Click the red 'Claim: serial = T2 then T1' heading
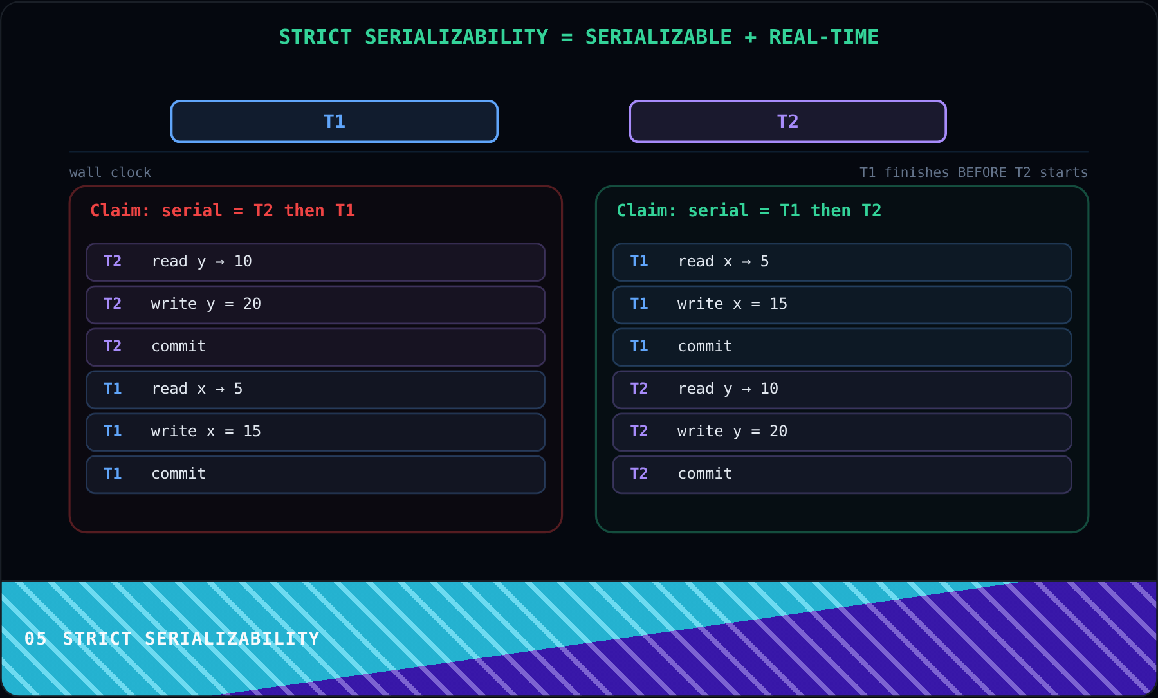This screenshot has height=698, width=1158. (223, 210)
